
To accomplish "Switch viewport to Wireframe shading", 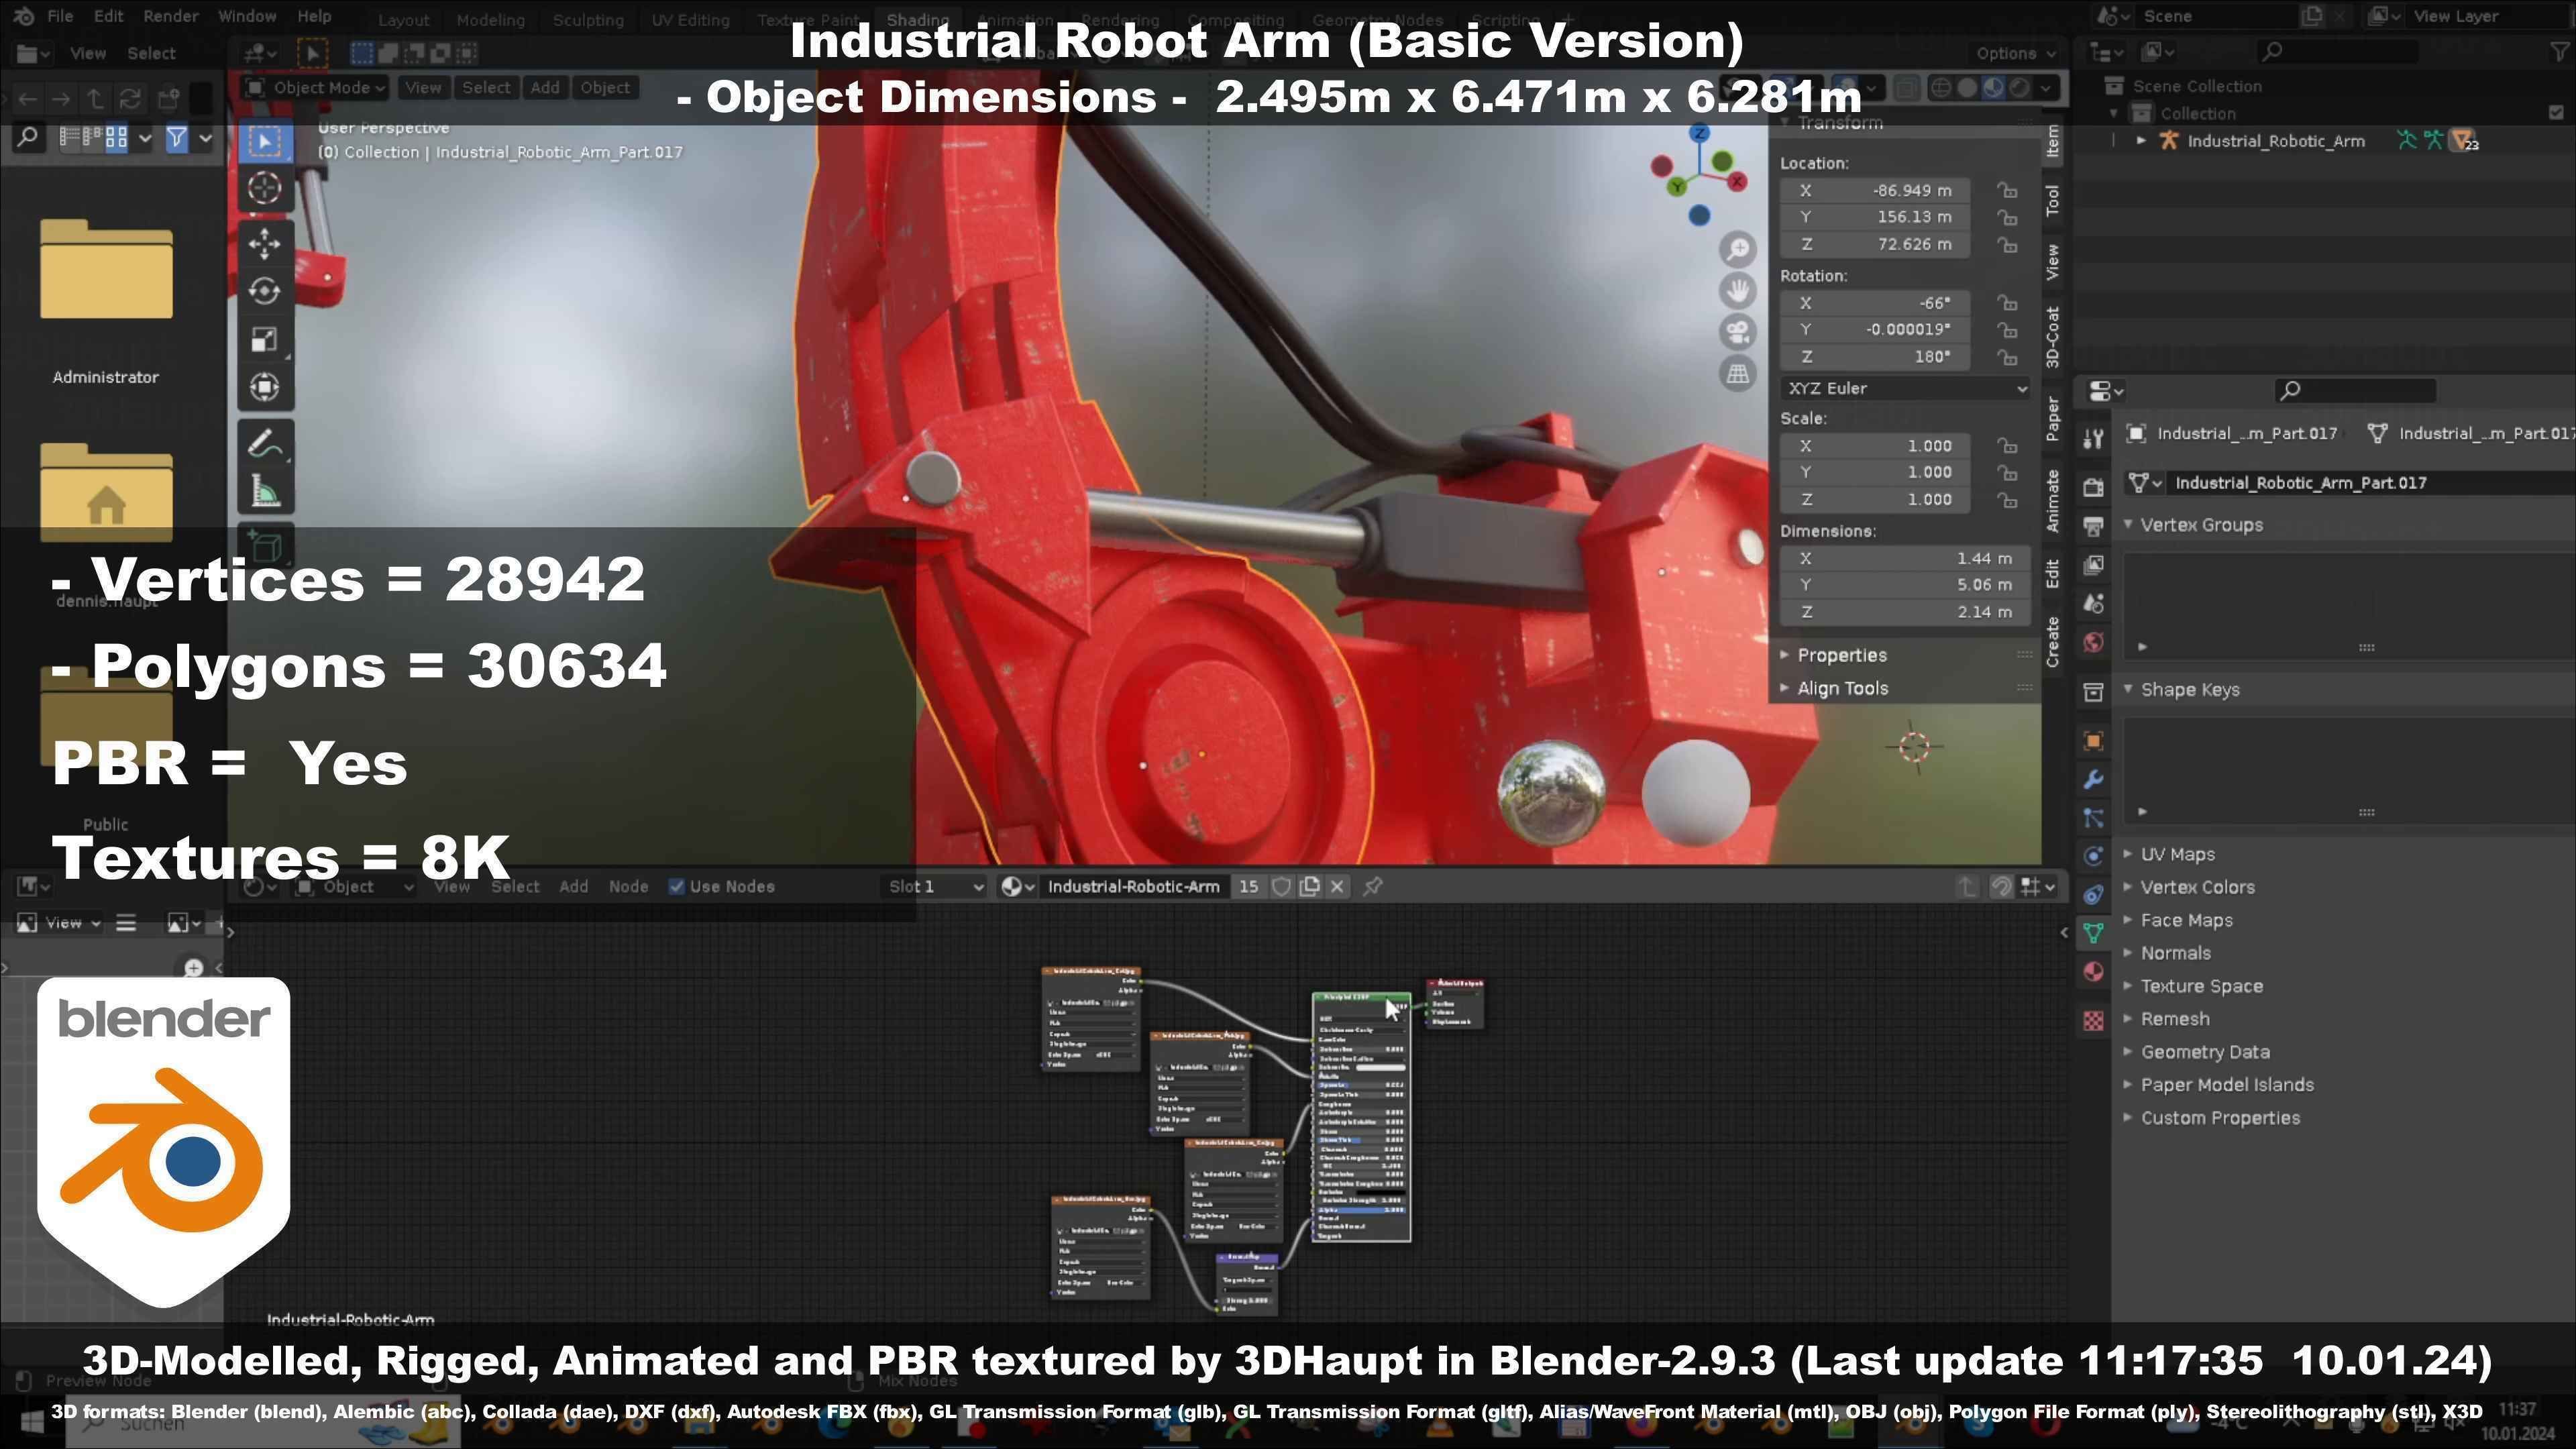I will tap(1940, 88).
